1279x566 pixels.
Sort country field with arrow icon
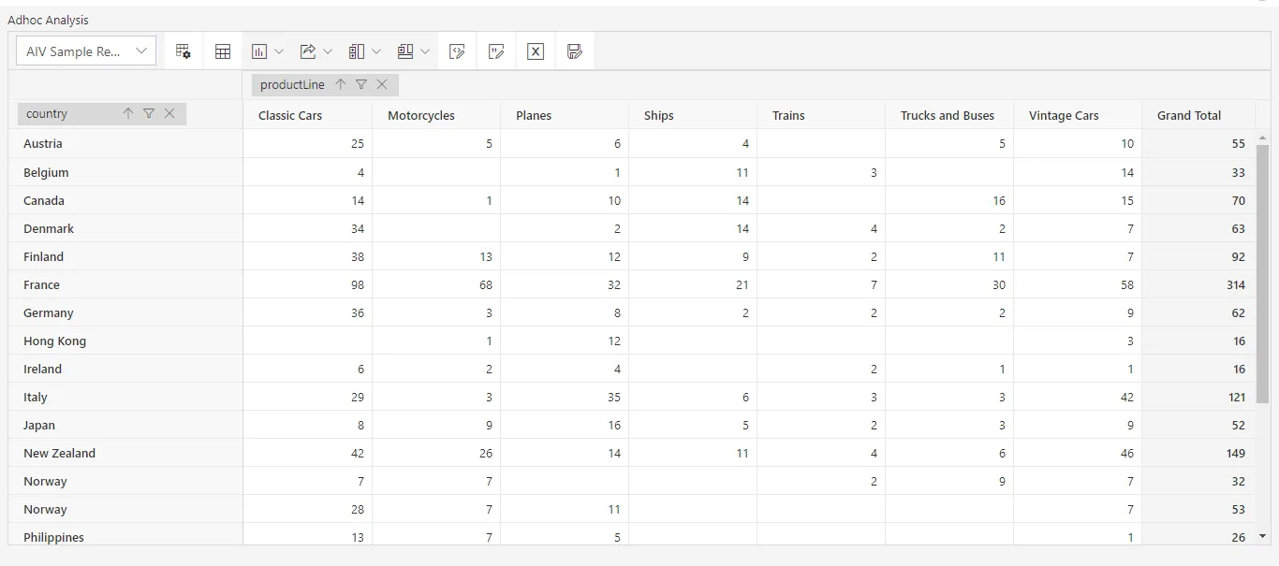tap(128, 113)
